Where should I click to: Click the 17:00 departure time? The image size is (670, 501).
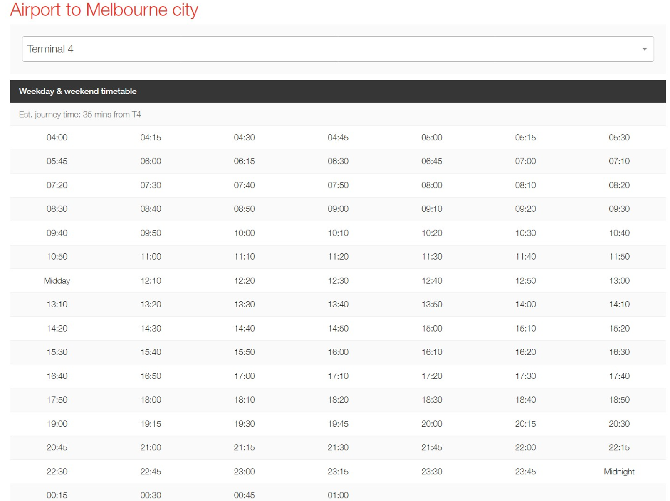pos(244,376)
